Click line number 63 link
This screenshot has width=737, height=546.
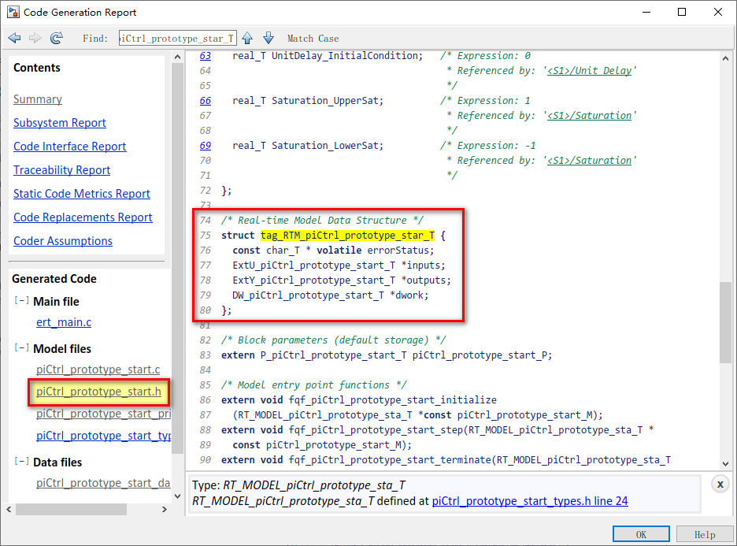[x=206, y=55]
